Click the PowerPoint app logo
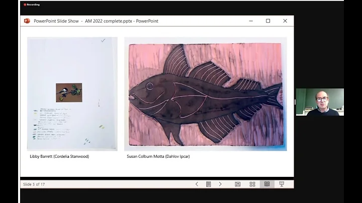 (x=27, y=21)
